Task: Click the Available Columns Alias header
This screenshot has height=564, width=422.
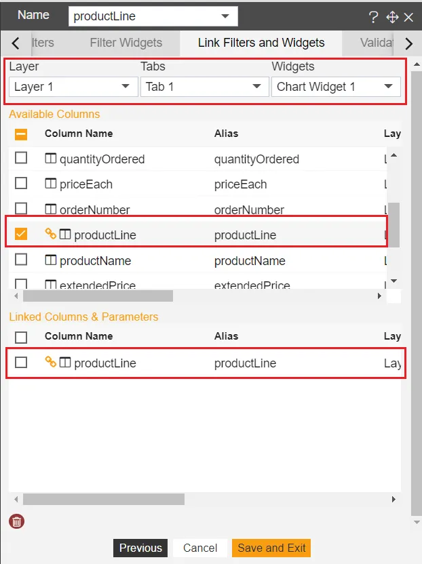Action: click(x=226, y=134)
